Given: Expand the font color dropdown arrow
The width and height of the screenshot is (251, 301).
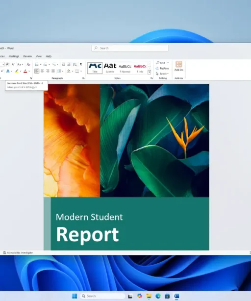Looking at the screenshot, I should pyautogui.click(x=29, y=71).
